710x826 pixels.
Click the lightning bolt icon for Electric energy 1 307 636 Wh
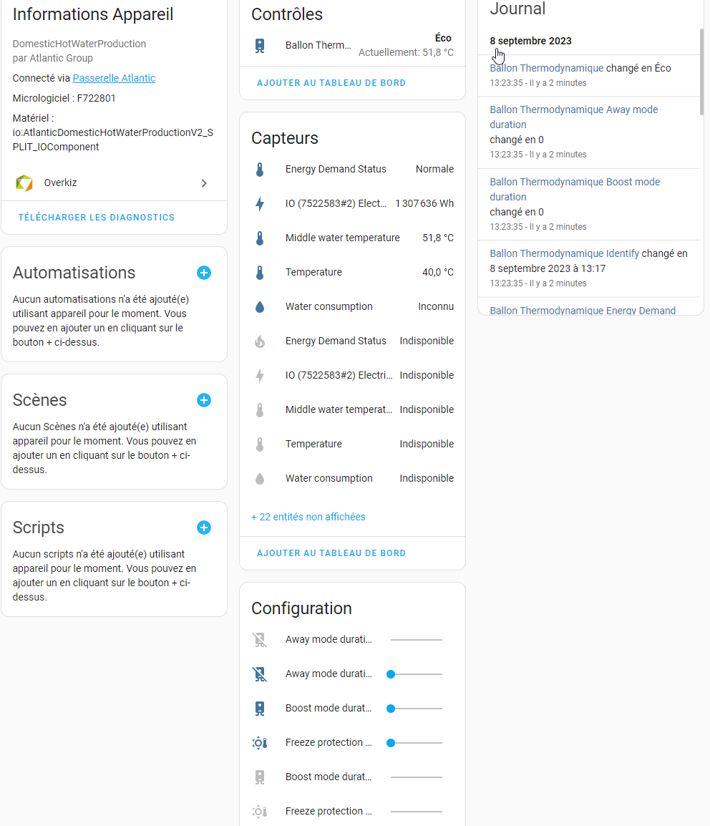click(260, 204)
